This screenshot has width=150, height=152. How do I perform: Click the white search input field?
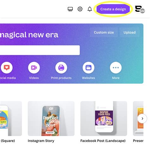pos(40,50)
